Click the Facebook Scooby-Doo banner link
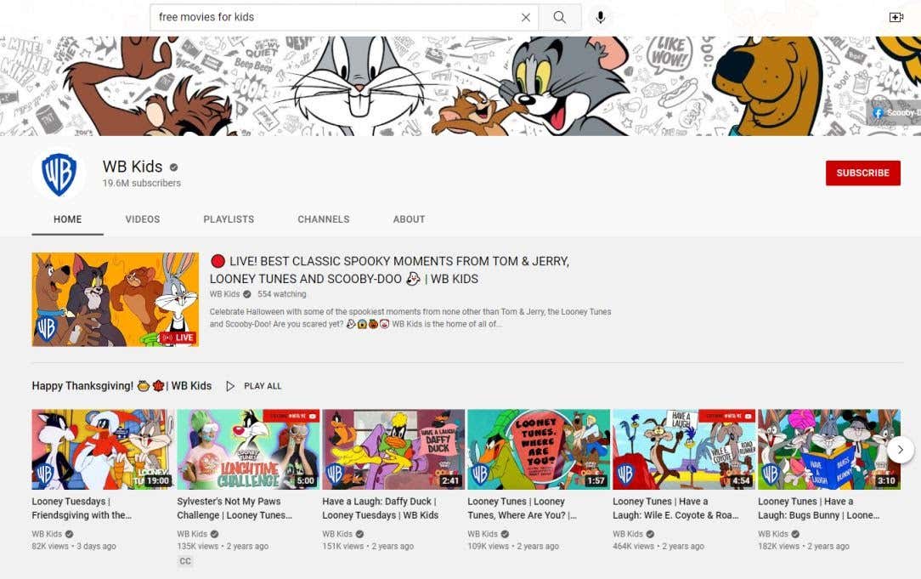The image size is (921, 579). pos(894,112)
